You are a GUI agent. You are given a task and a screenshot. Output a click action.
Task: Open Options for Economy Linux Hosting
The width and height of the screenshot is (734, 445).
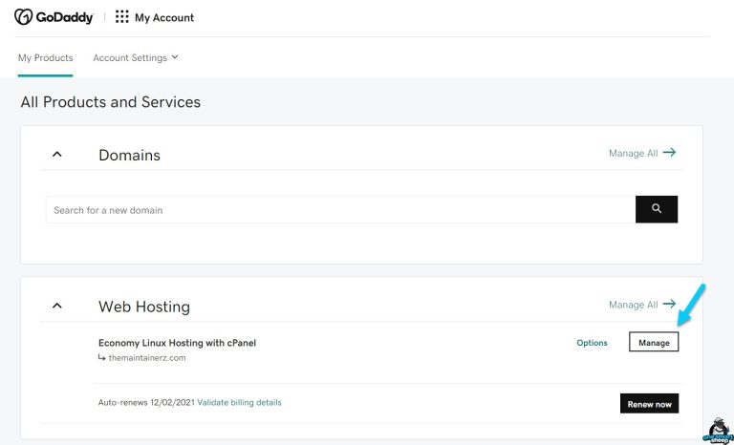pos(592,343)
